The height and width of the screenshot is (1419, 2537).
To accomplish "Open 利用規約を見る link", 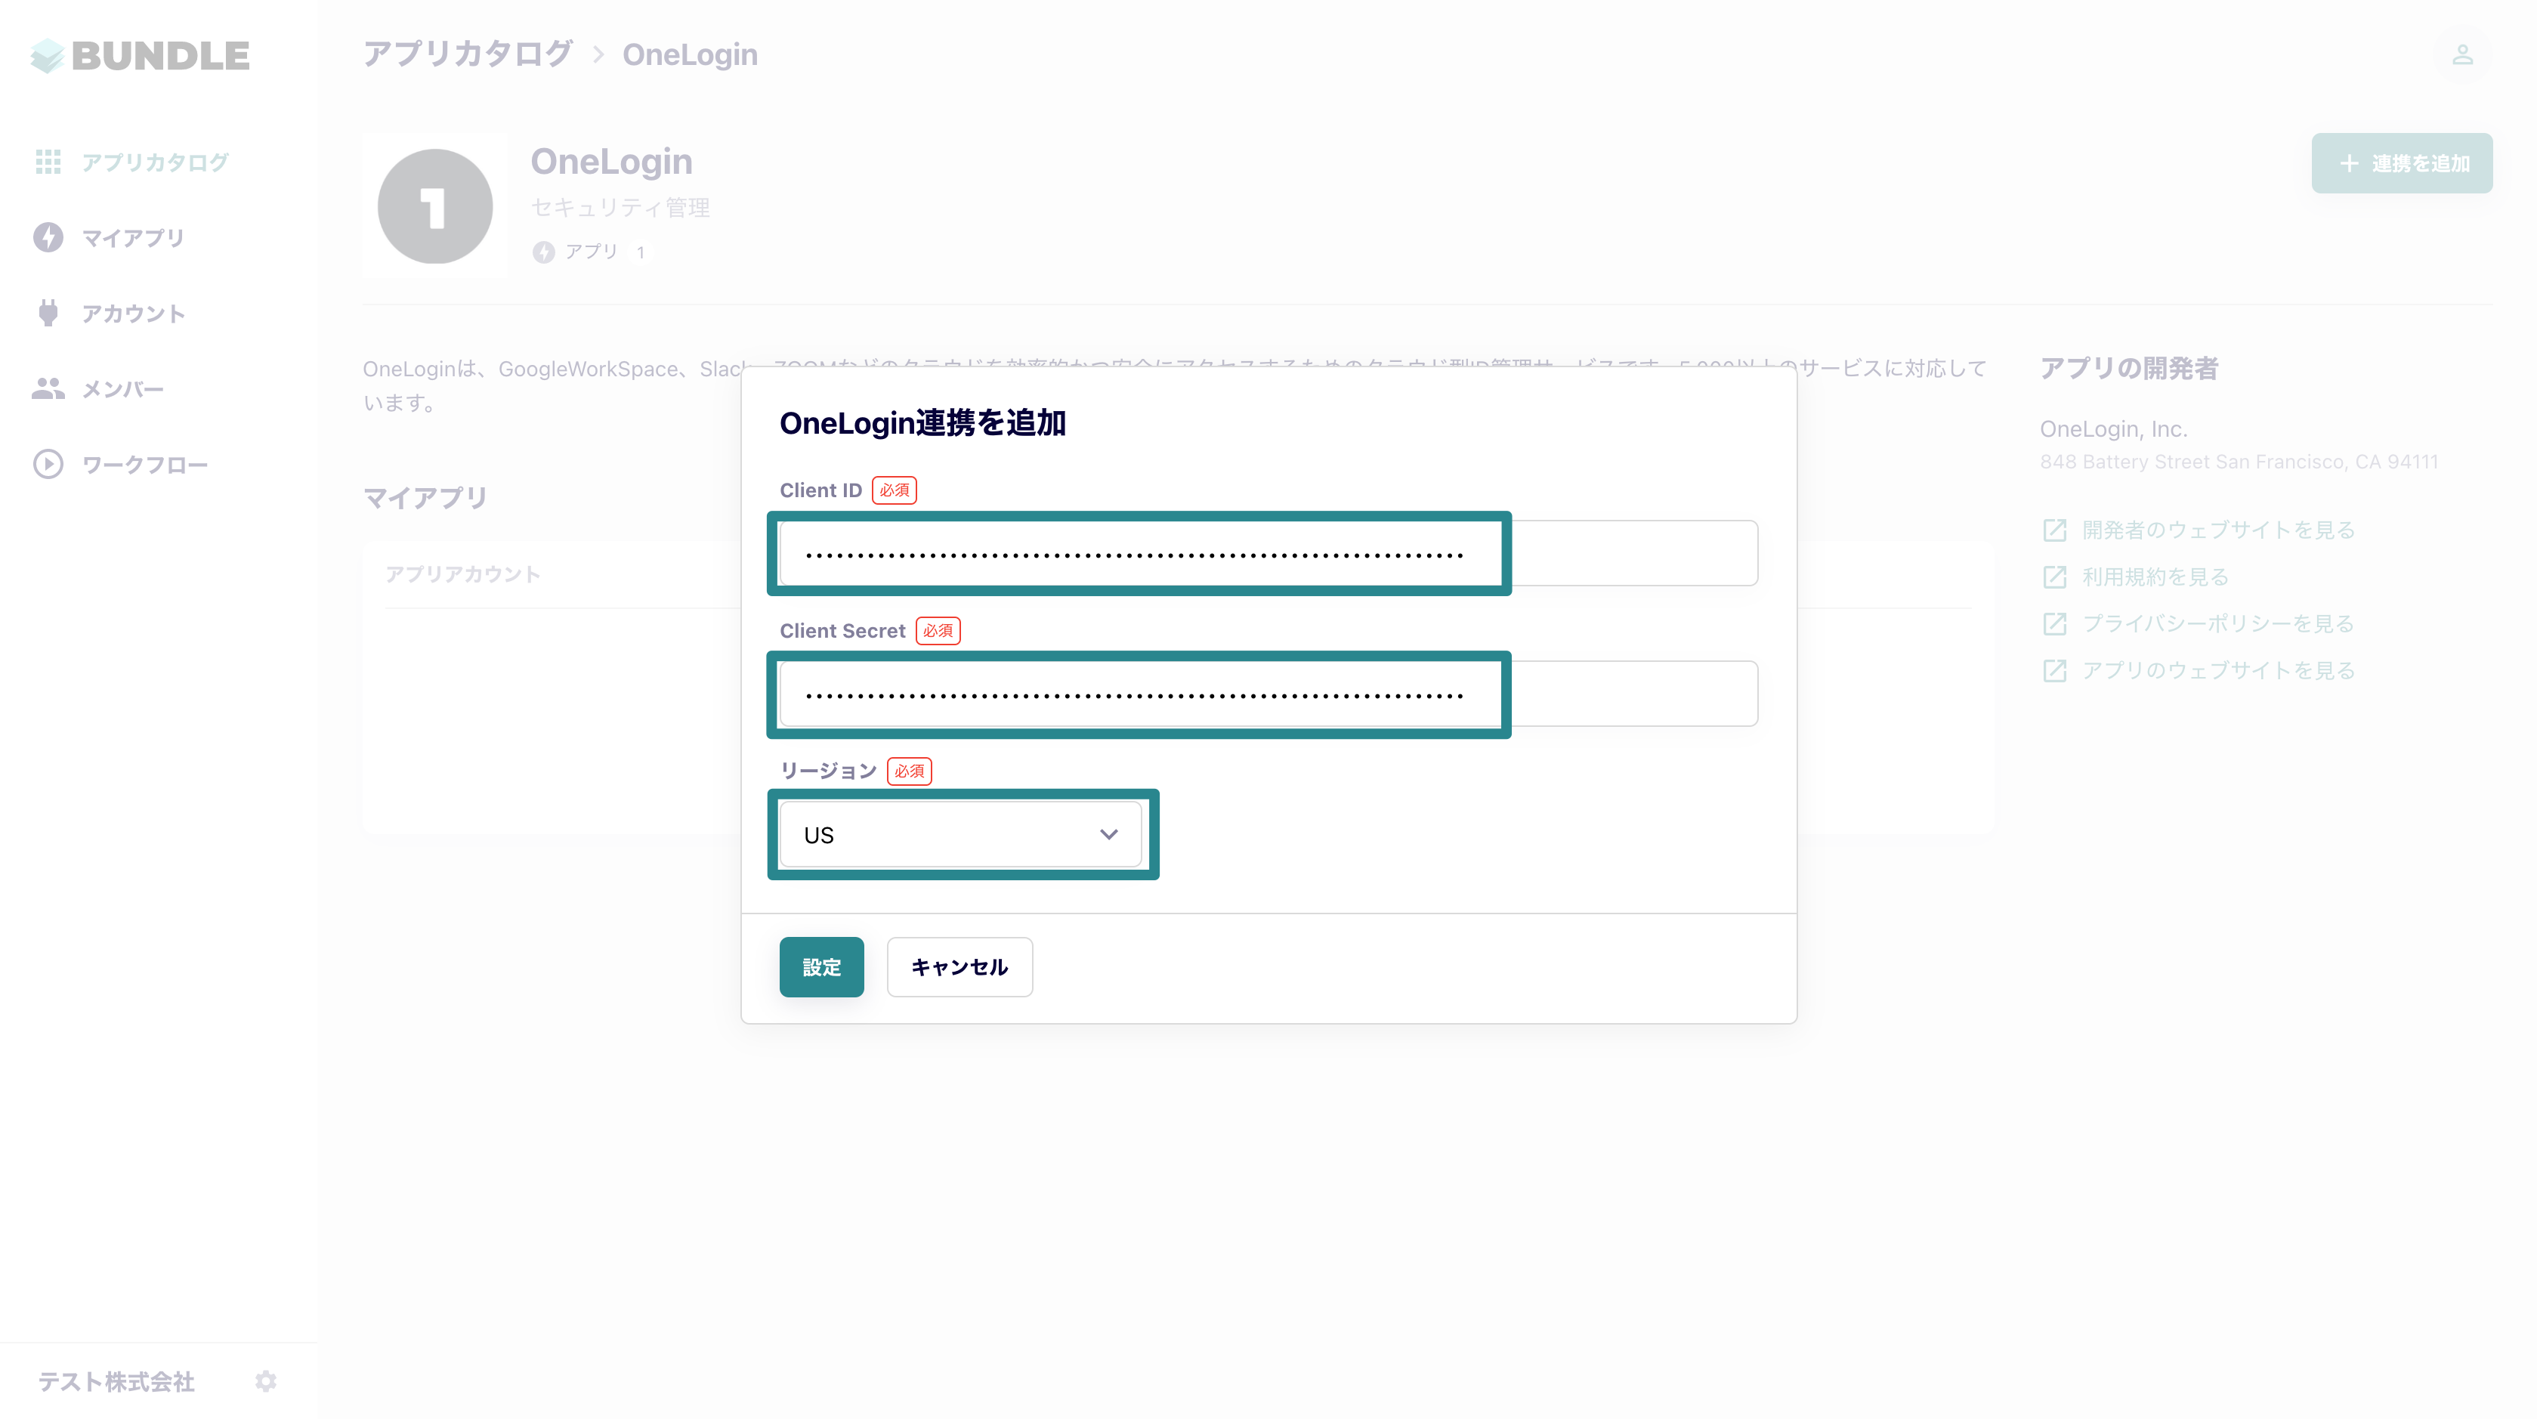I will [2155, 577].
